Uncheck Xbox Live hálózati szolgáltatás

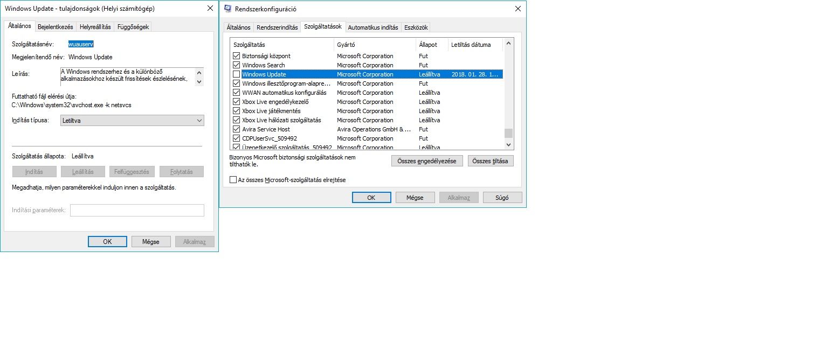tap(236, 120)
